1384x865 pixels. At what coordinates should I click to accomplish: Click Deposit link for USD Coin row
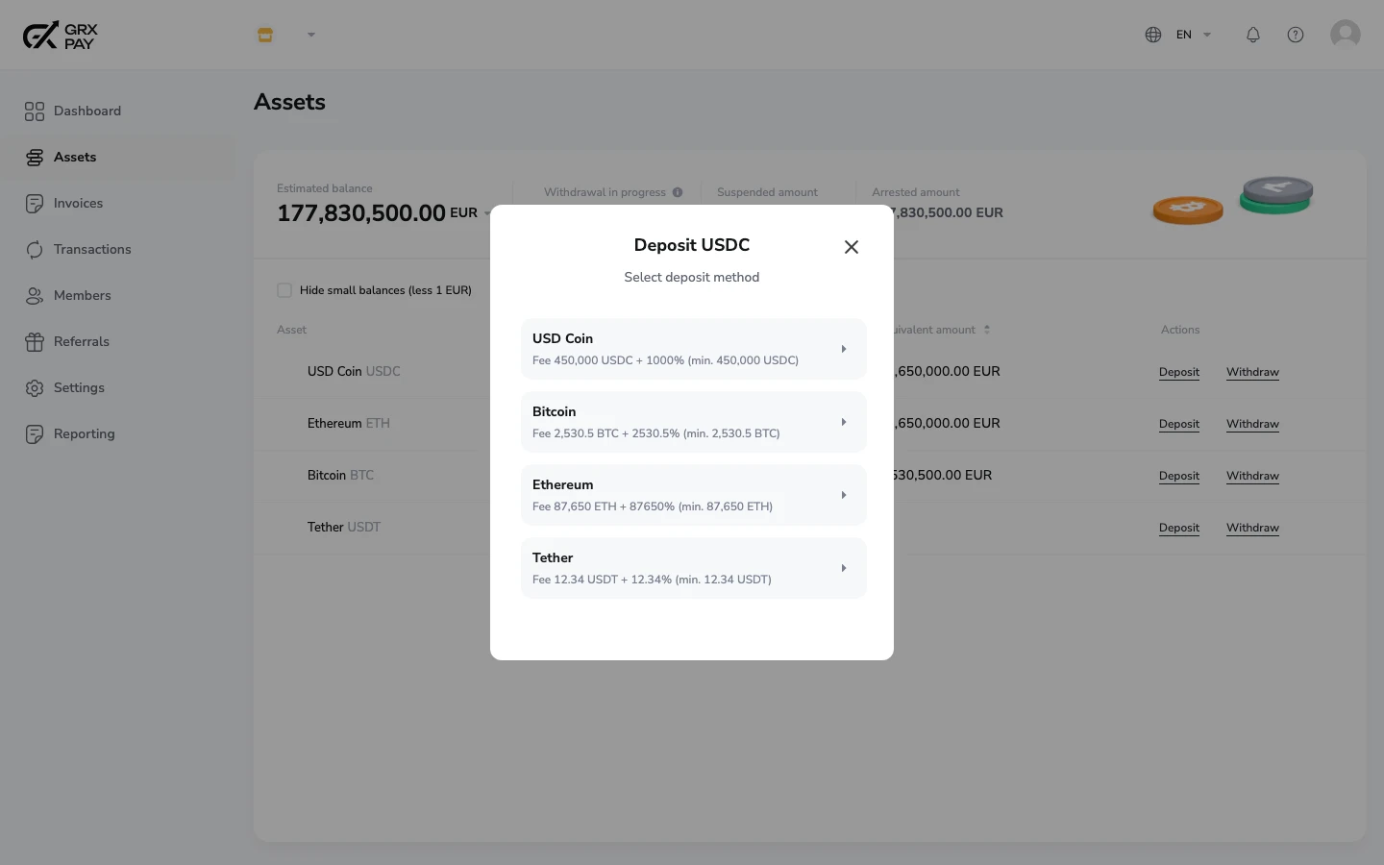[1179, 372]
